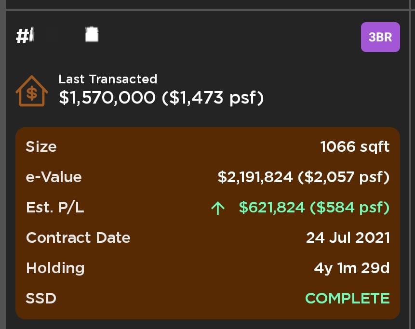
Task: Click the white block in unit number
Action: pyautogui.click(x=92, y=35)
